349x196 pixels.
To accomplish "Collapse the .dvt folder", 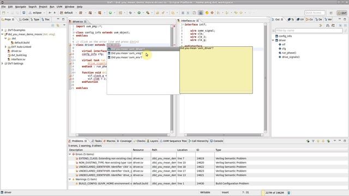I will pyautogui.click(x=5, y=39).
